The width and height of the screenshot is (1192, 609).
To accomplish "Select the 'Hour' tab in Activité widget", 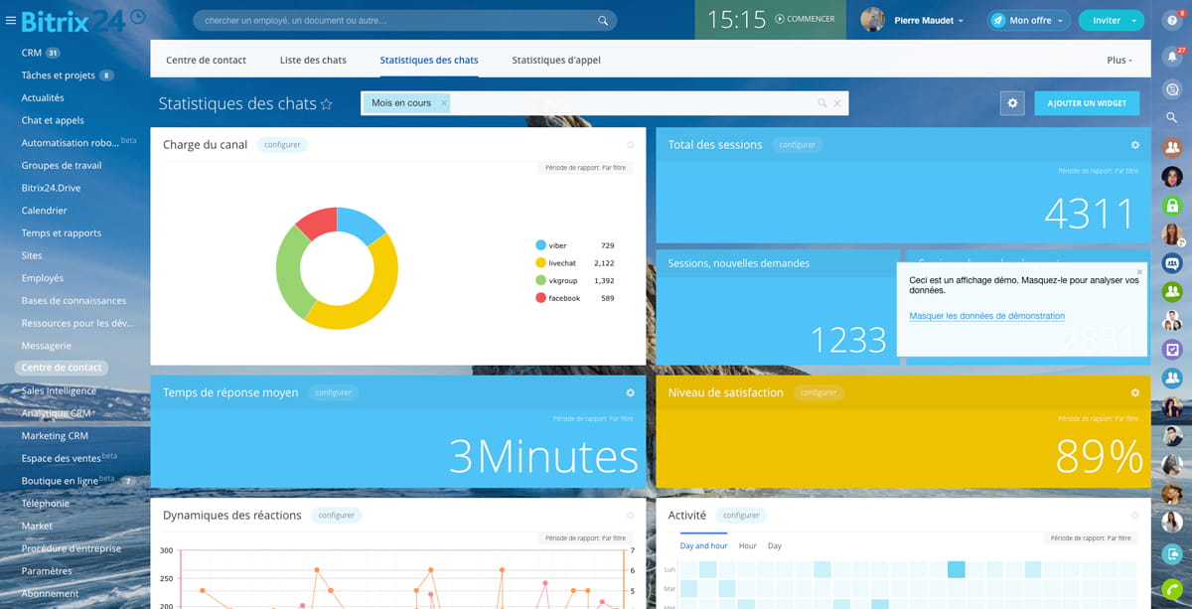I will [x=747, y=546].
